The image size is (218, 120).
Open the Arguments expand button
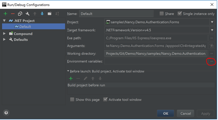coord(212,46)
